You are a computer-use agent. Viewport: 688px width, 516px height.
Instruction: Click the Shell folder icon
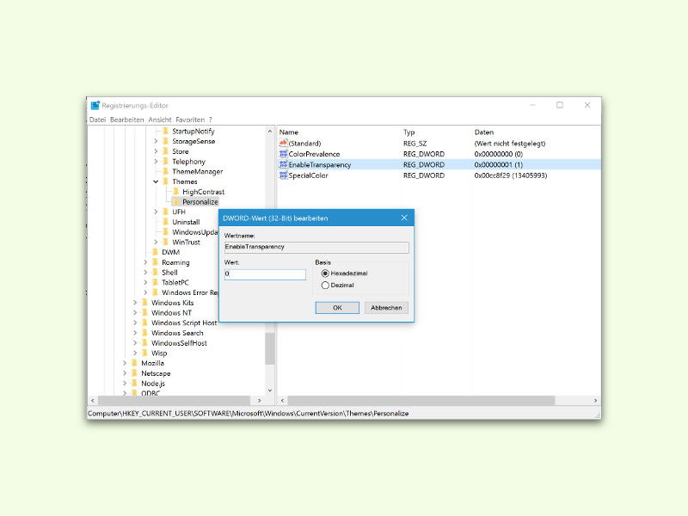(x=156, y=272)
